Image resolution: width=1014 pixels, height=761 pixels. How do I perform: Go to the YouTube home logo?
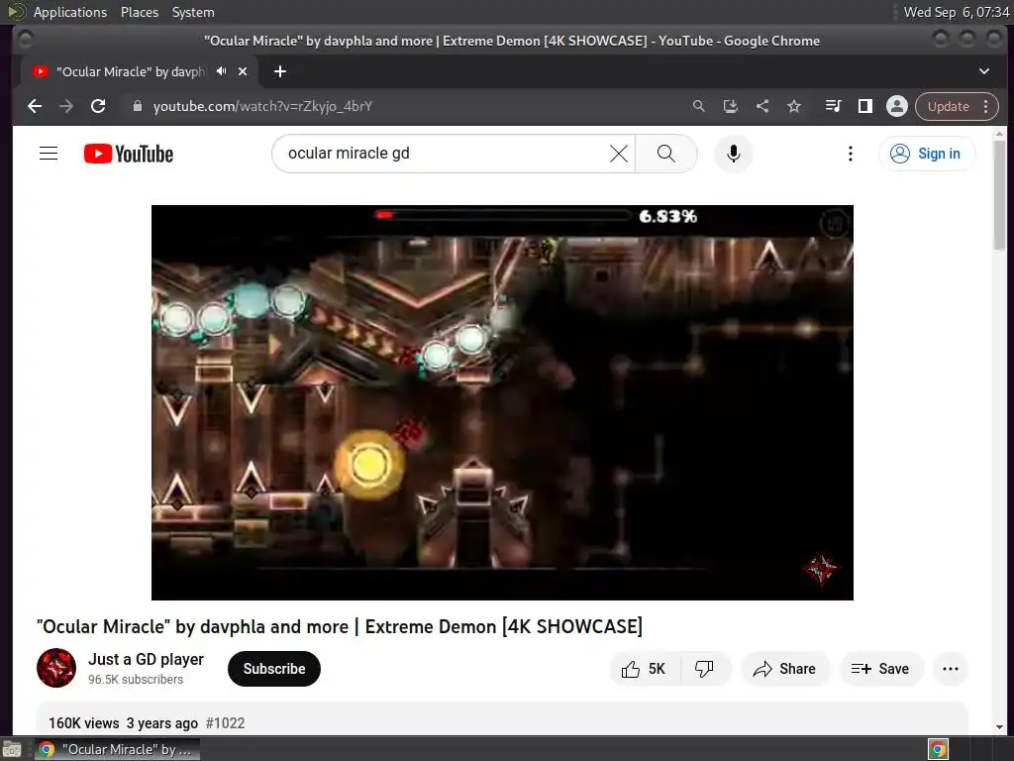click(129, 154)
